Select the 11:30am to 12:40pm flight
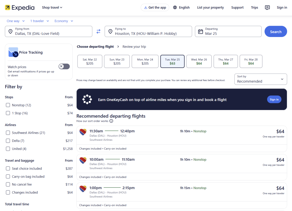 pyautogui.click(x=182, y=139)
